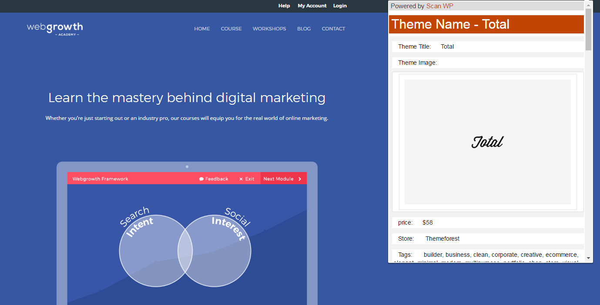Open the WORKSHOPS menu item
Screen dimensions: 600x305
[x=269, y=29]
